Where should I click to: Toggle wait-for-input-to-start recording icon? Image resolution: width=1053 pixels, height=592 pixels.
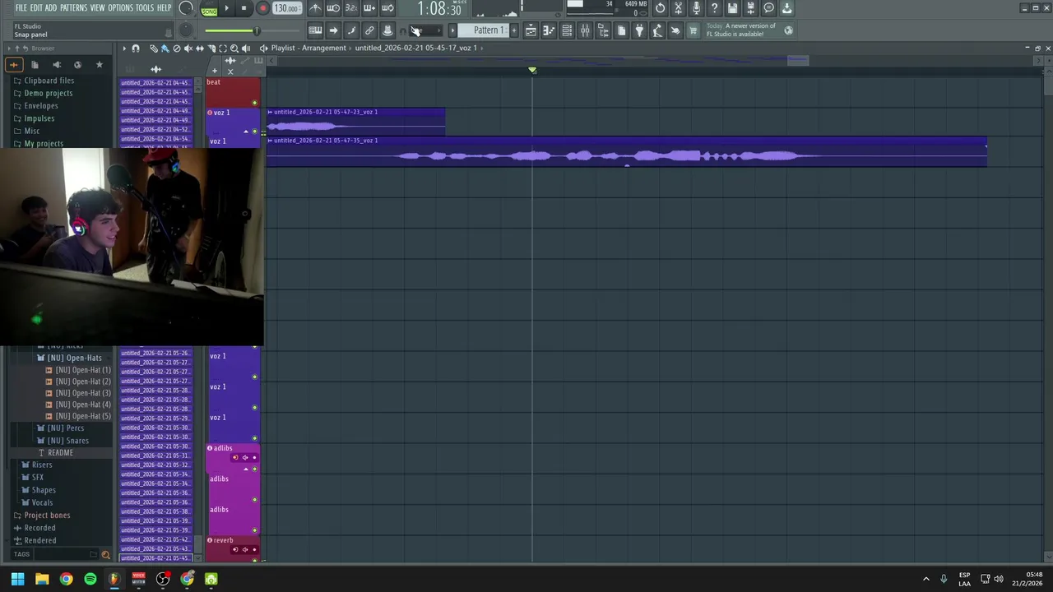tap(333, 8)
